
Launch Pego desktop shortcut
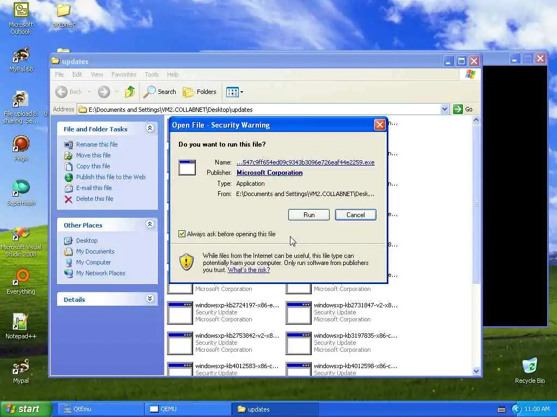[21, 148]
